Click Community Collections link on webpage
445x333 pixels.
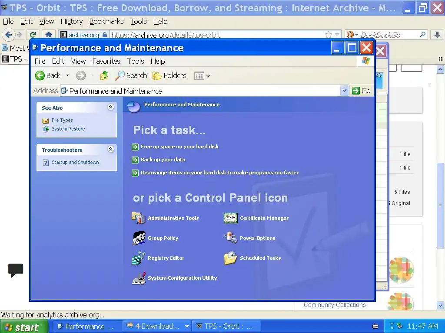(335, 305)
